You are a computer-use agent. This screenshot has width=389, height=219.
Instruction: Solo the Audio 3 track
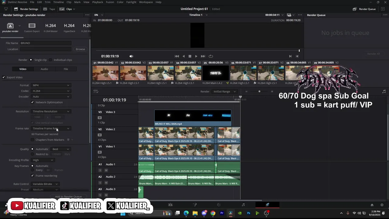coord(100,195)
